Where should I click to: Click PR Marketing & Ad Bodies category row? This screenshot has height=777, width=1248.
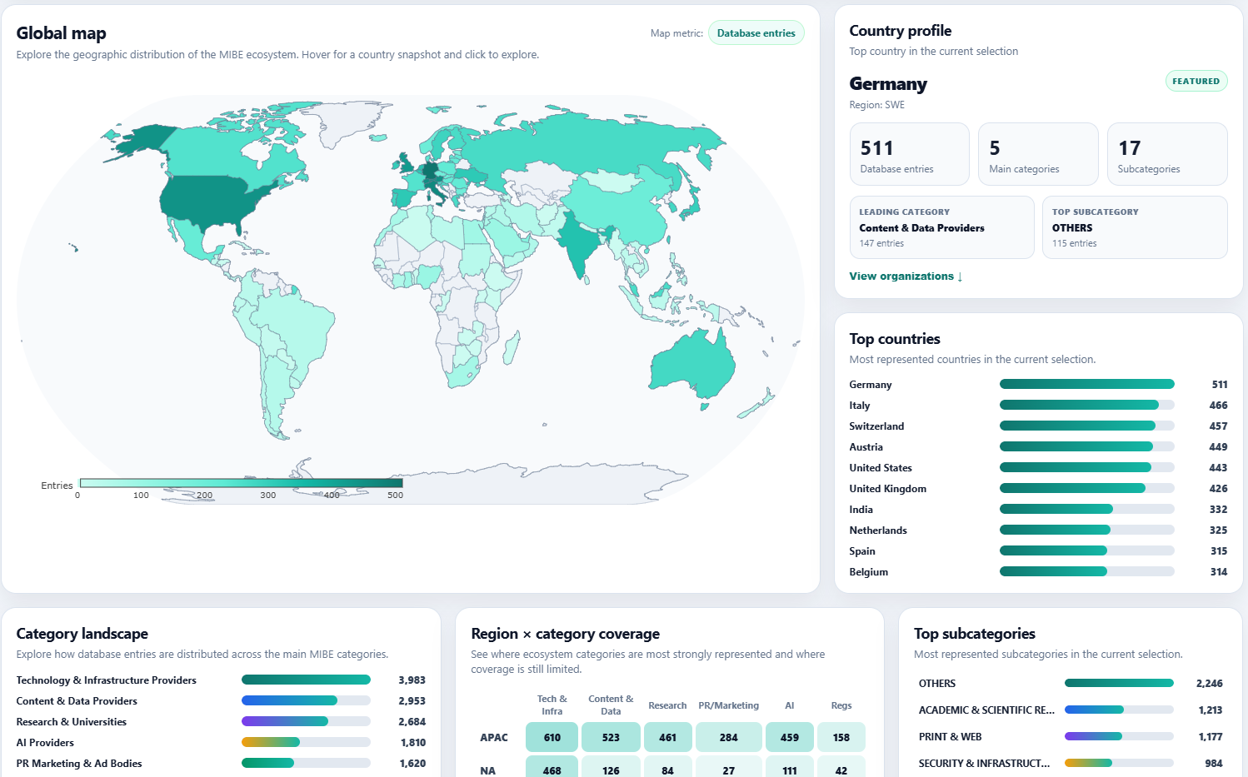pos(221,763)
